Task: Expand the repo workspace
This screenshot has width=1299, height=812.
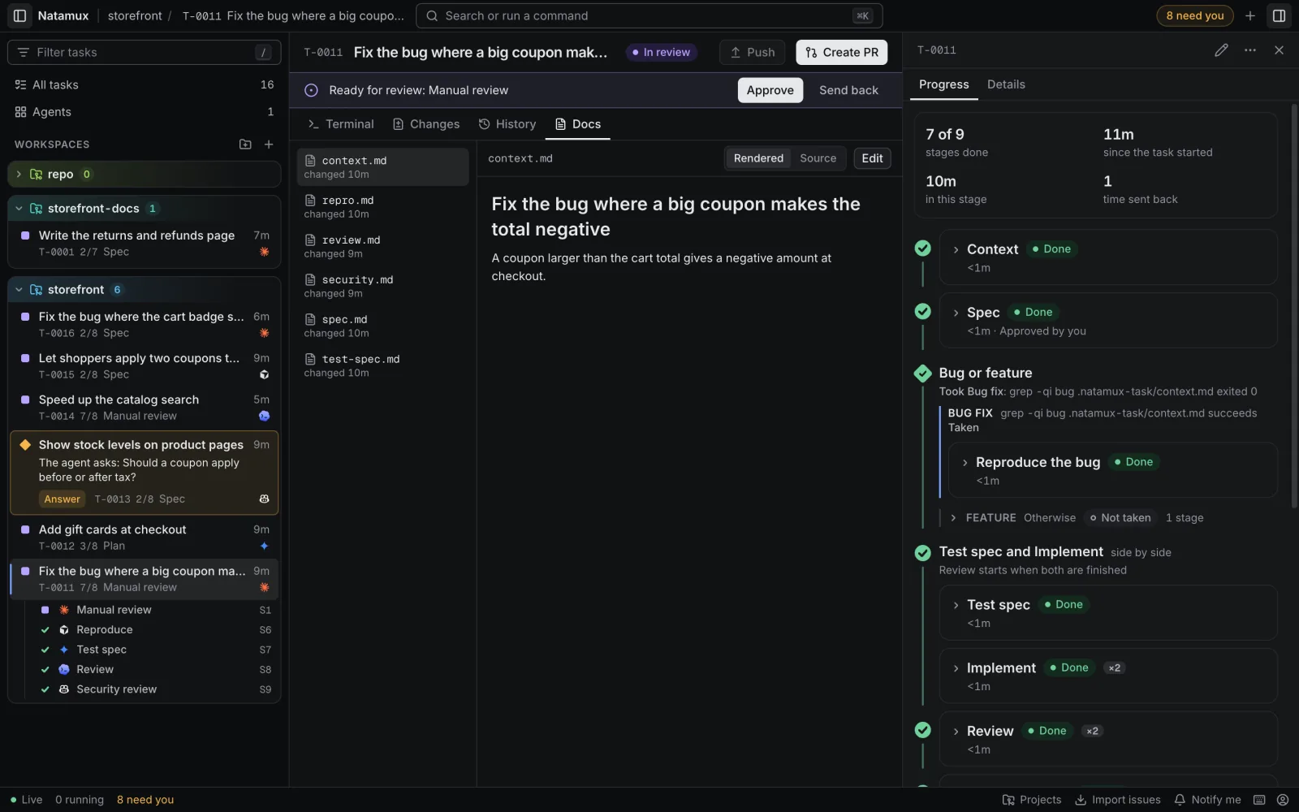Action: (19, 175)
